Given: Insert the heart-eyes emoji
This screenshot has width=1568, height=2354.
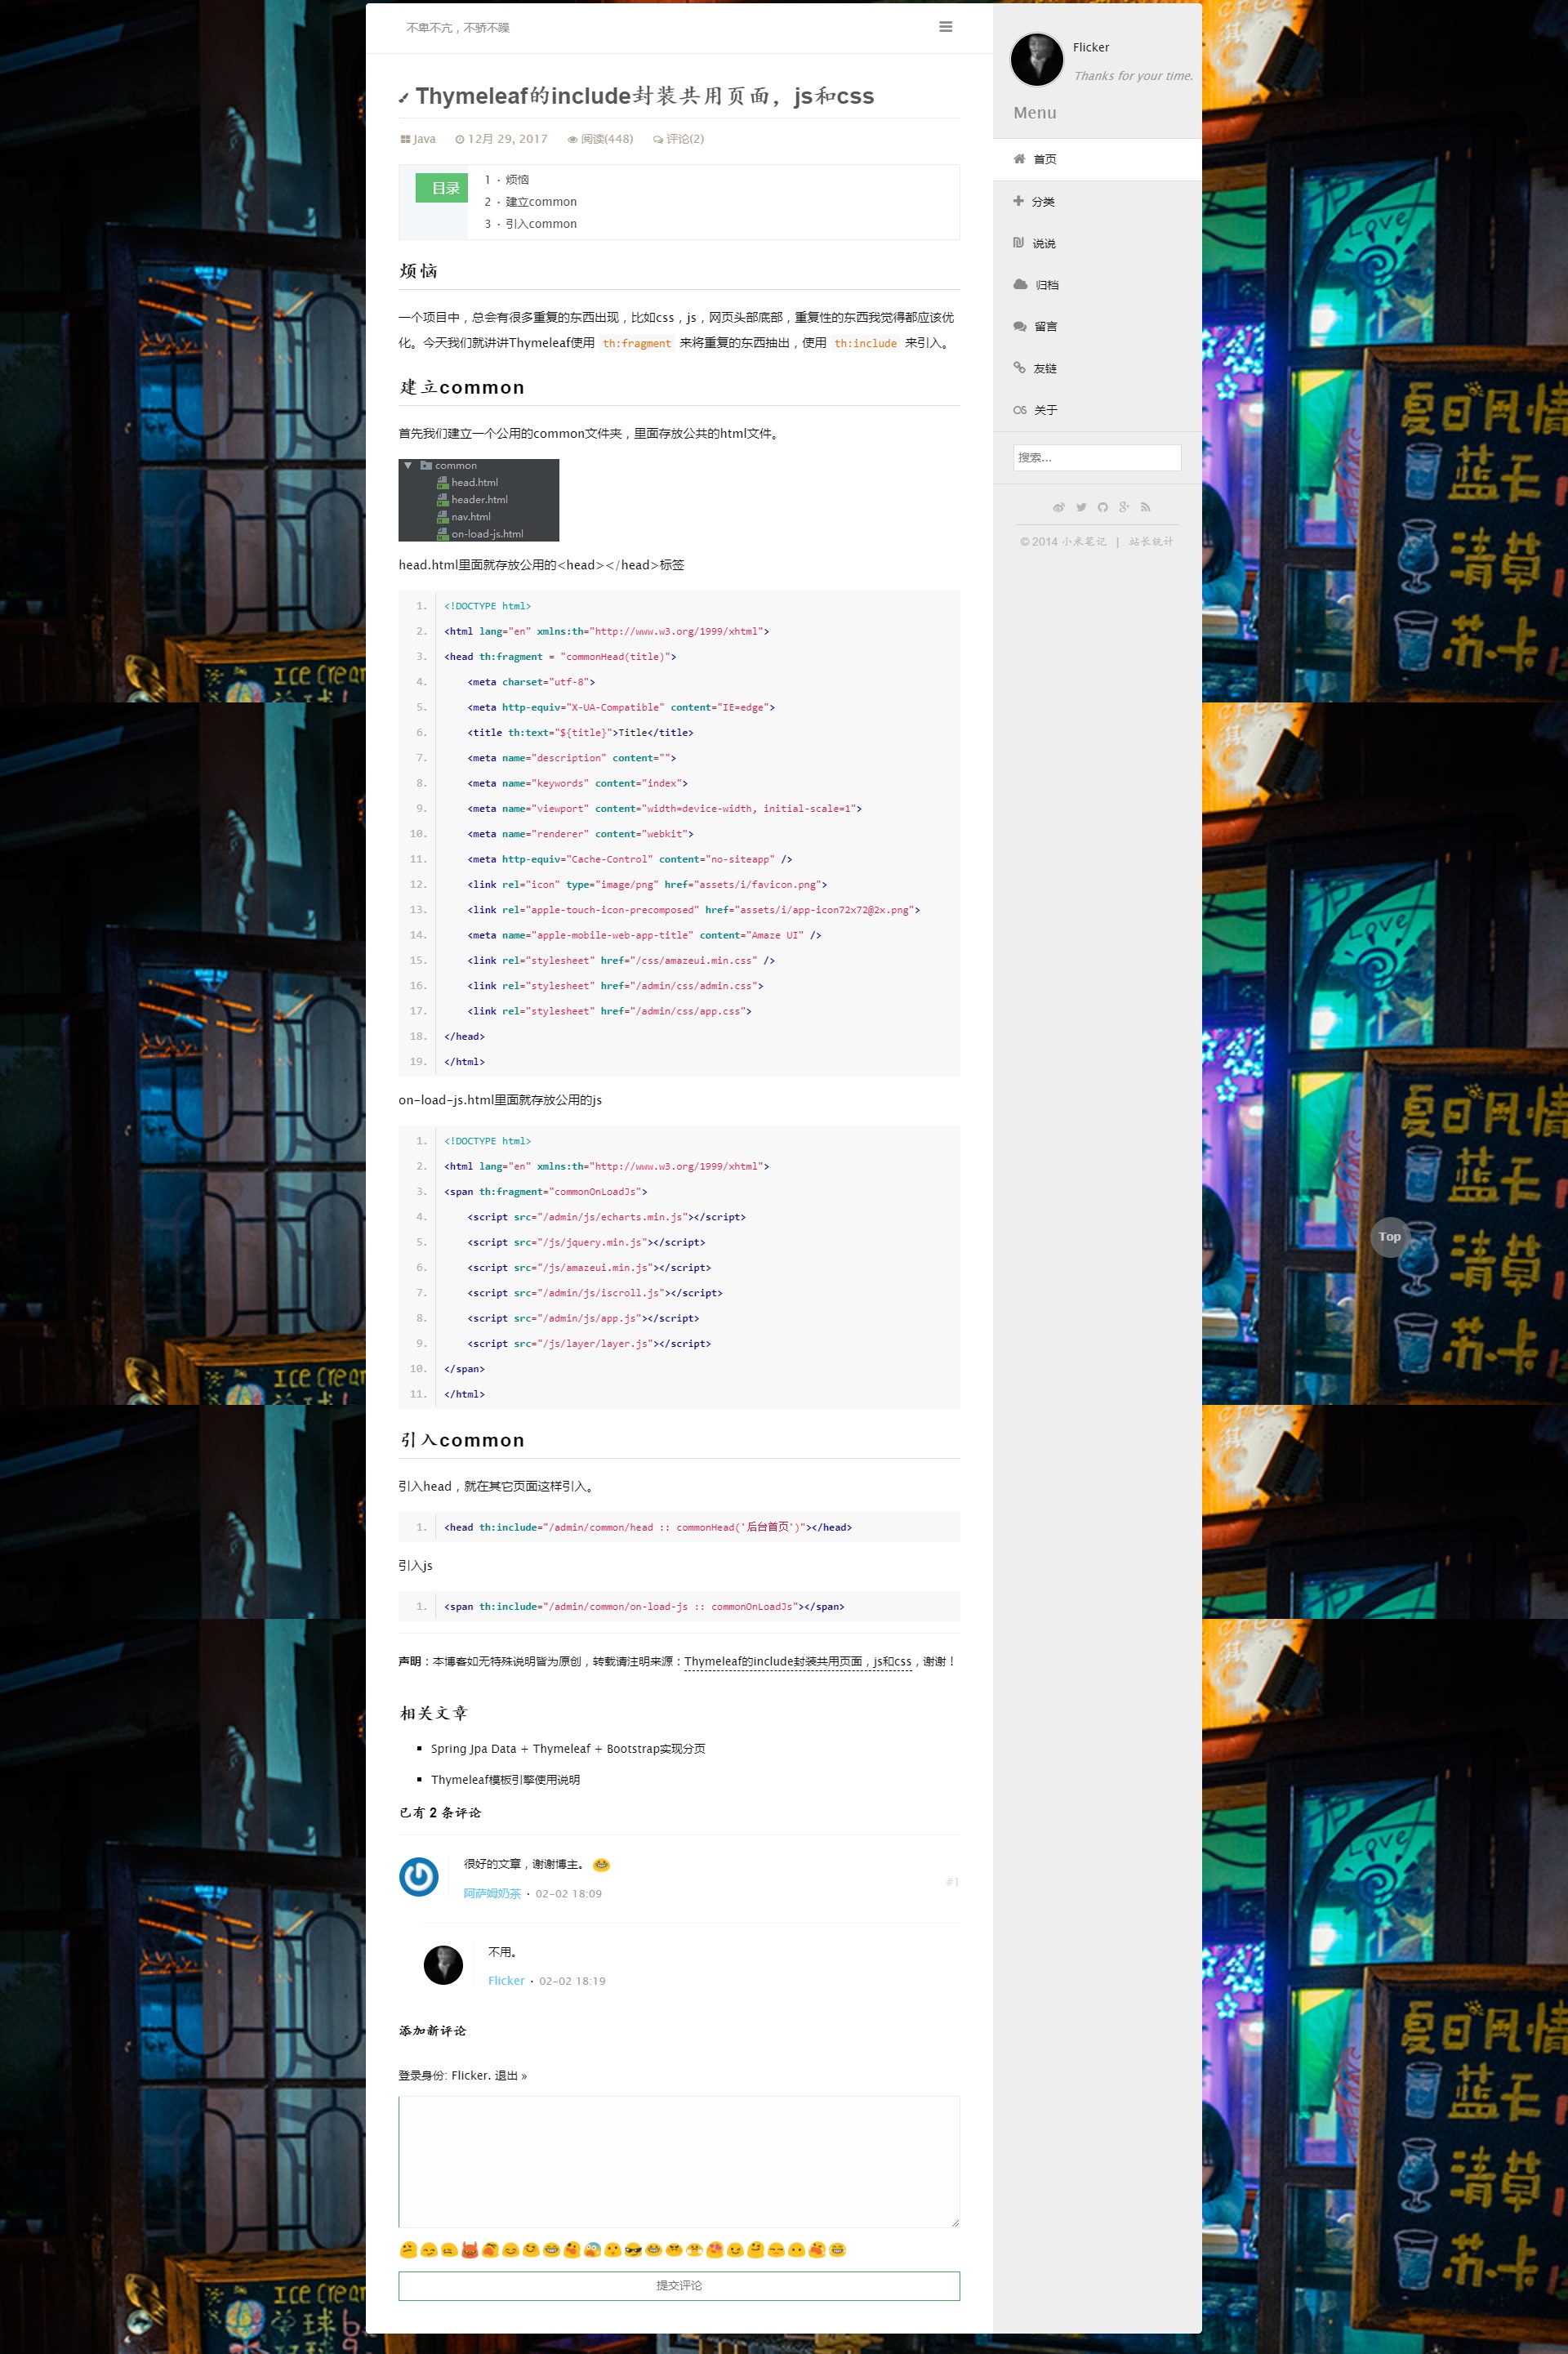Looking at the screenshot, I should [x=715, y=2250].
